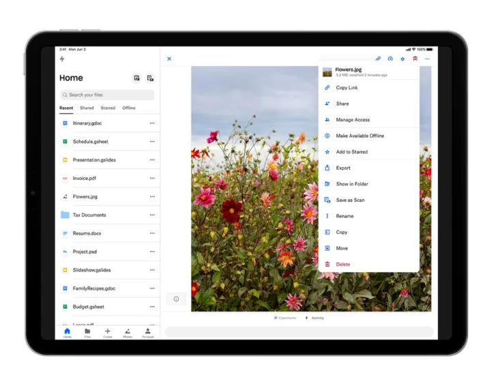This screenshot has width=485, height=388.
Task: Go to Photos in the bottom bar
Action: 128,333
